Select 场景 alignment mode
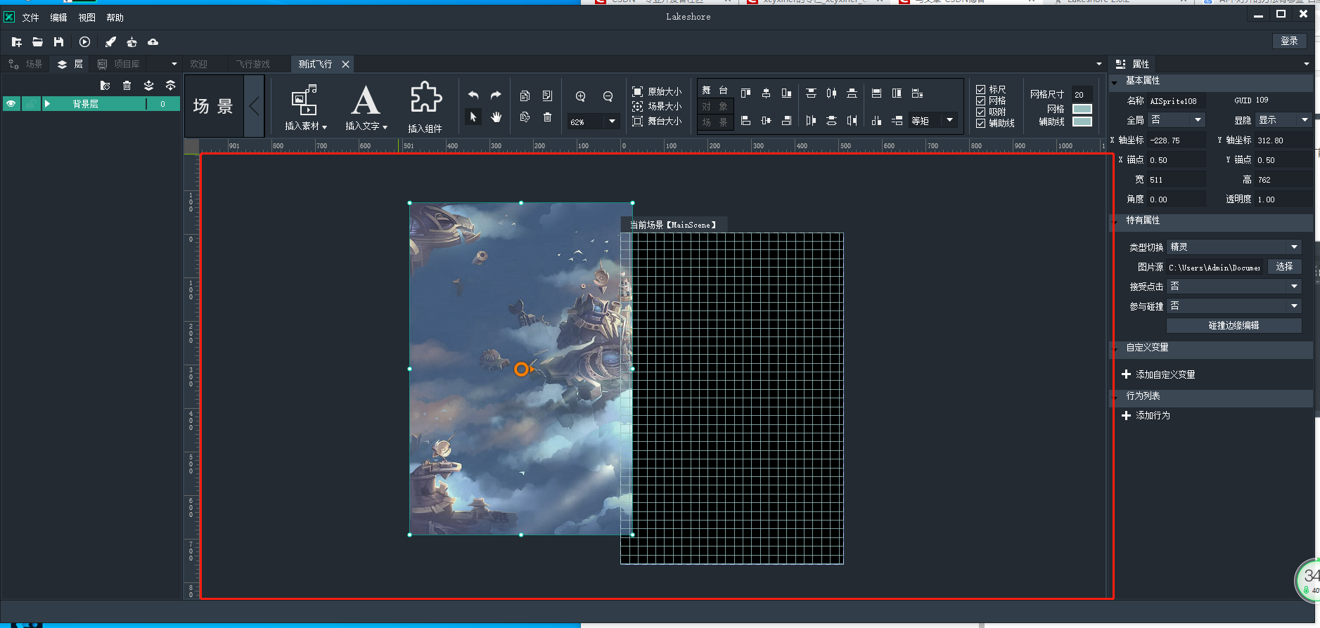 tap(715, 122)
